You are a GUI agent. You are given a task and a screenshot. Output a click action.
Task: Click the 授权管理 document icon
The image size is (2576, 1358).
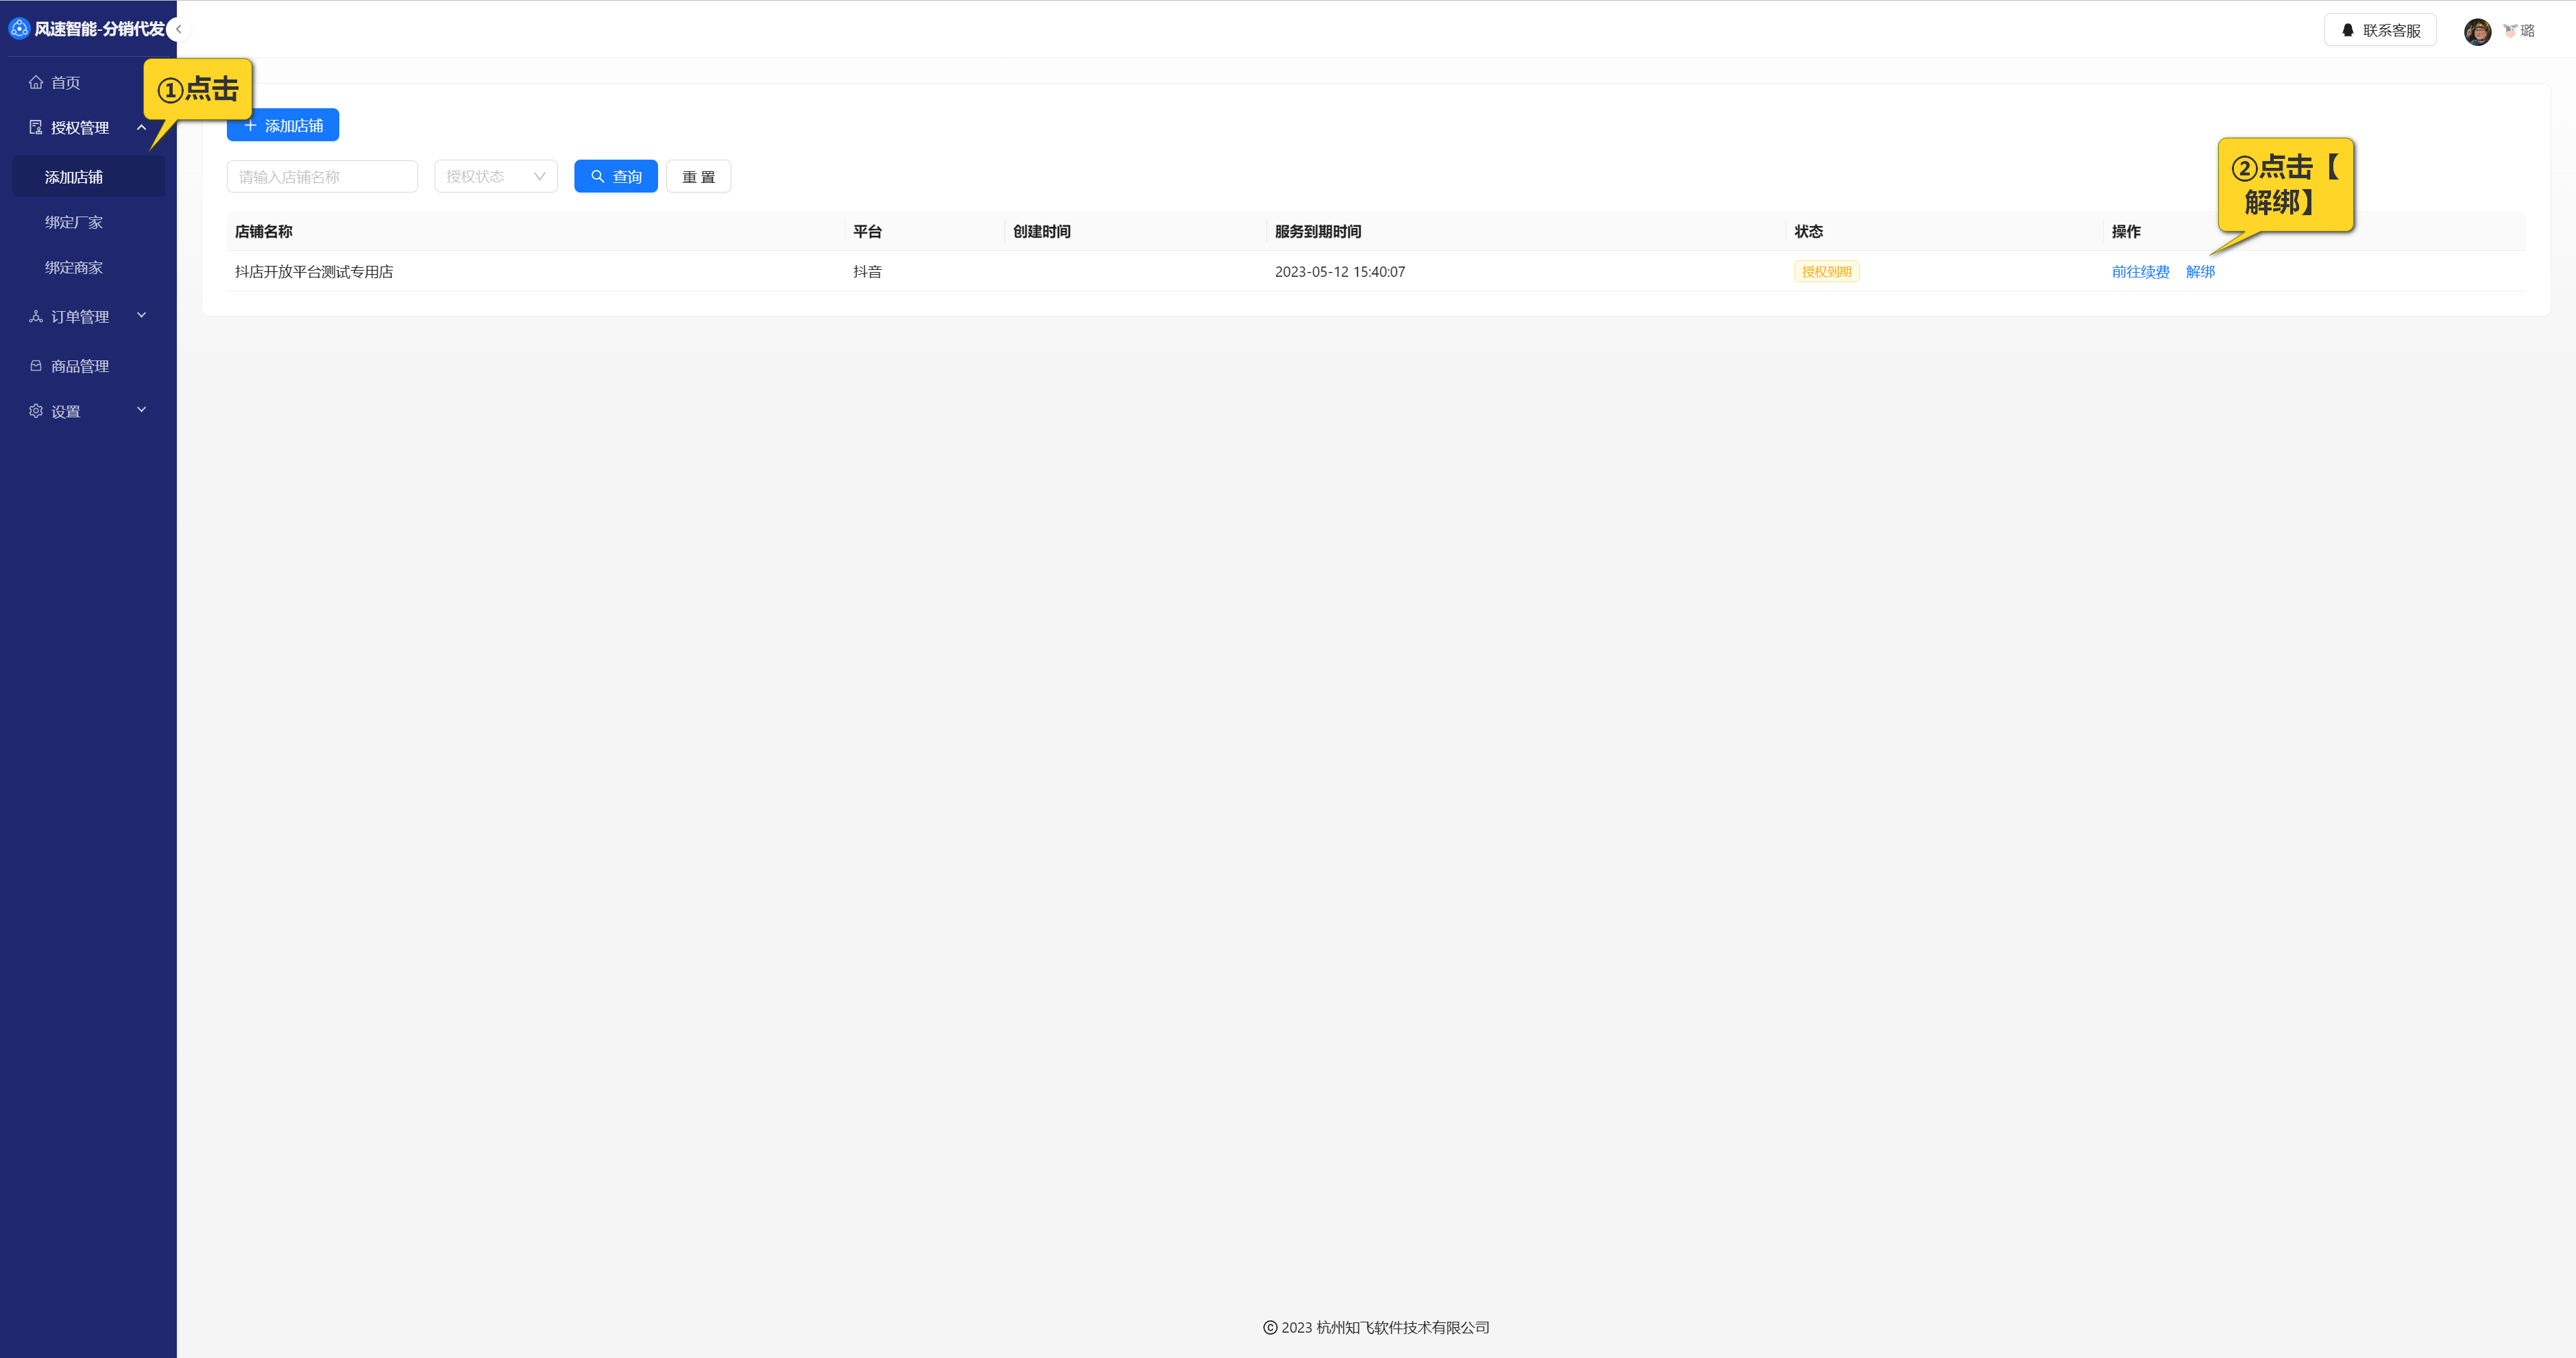click(x=36, y=128)
